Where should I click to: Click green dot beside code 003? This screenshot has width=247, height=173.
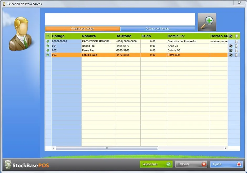(x=48, y=55)
